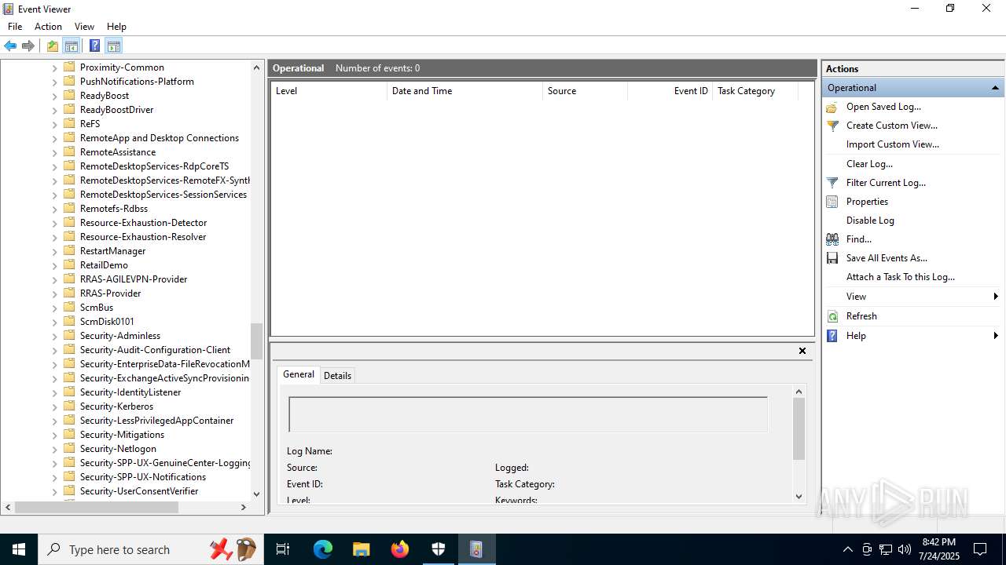This screenshot has width=1006, height=565.
Task: Click the Up one level toolbar icon
Action: pyautogui.click(x=53, y=46)
